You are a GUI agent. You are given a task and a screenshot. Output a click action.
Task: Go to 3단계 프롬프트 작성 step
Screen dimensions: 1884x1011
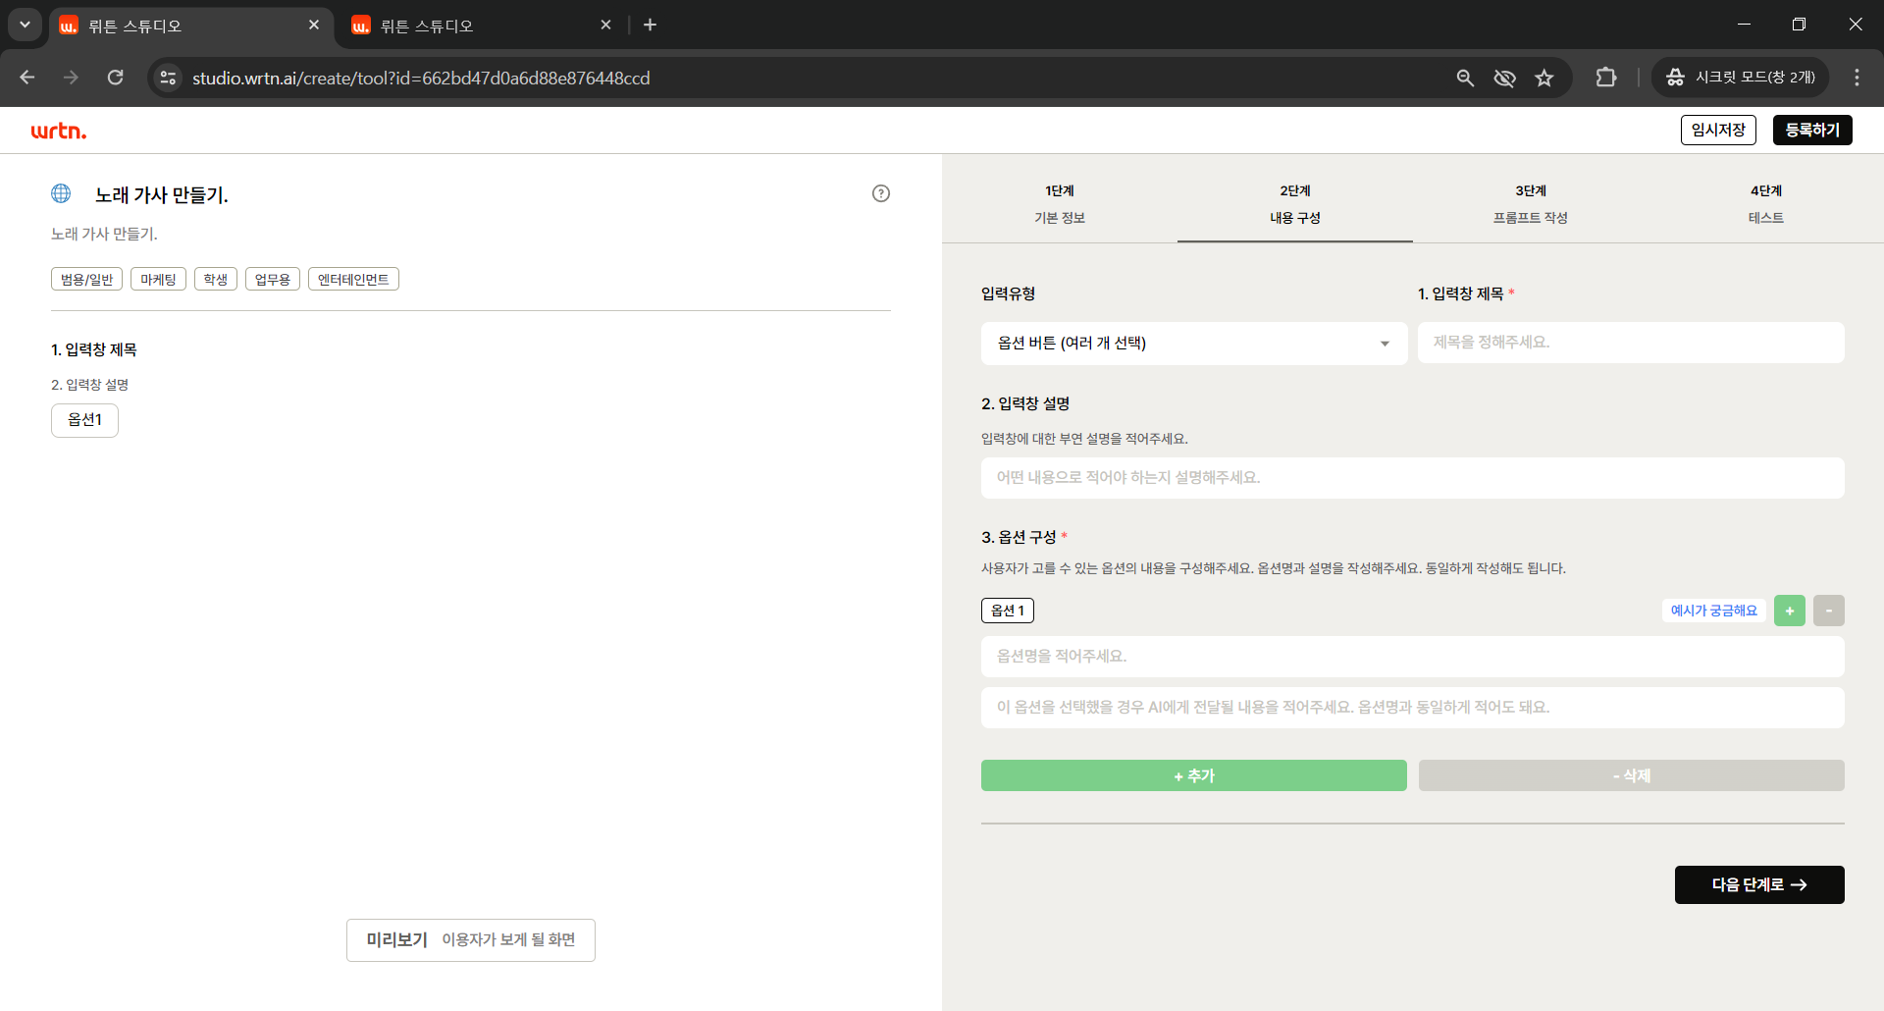pos(1531,203)
